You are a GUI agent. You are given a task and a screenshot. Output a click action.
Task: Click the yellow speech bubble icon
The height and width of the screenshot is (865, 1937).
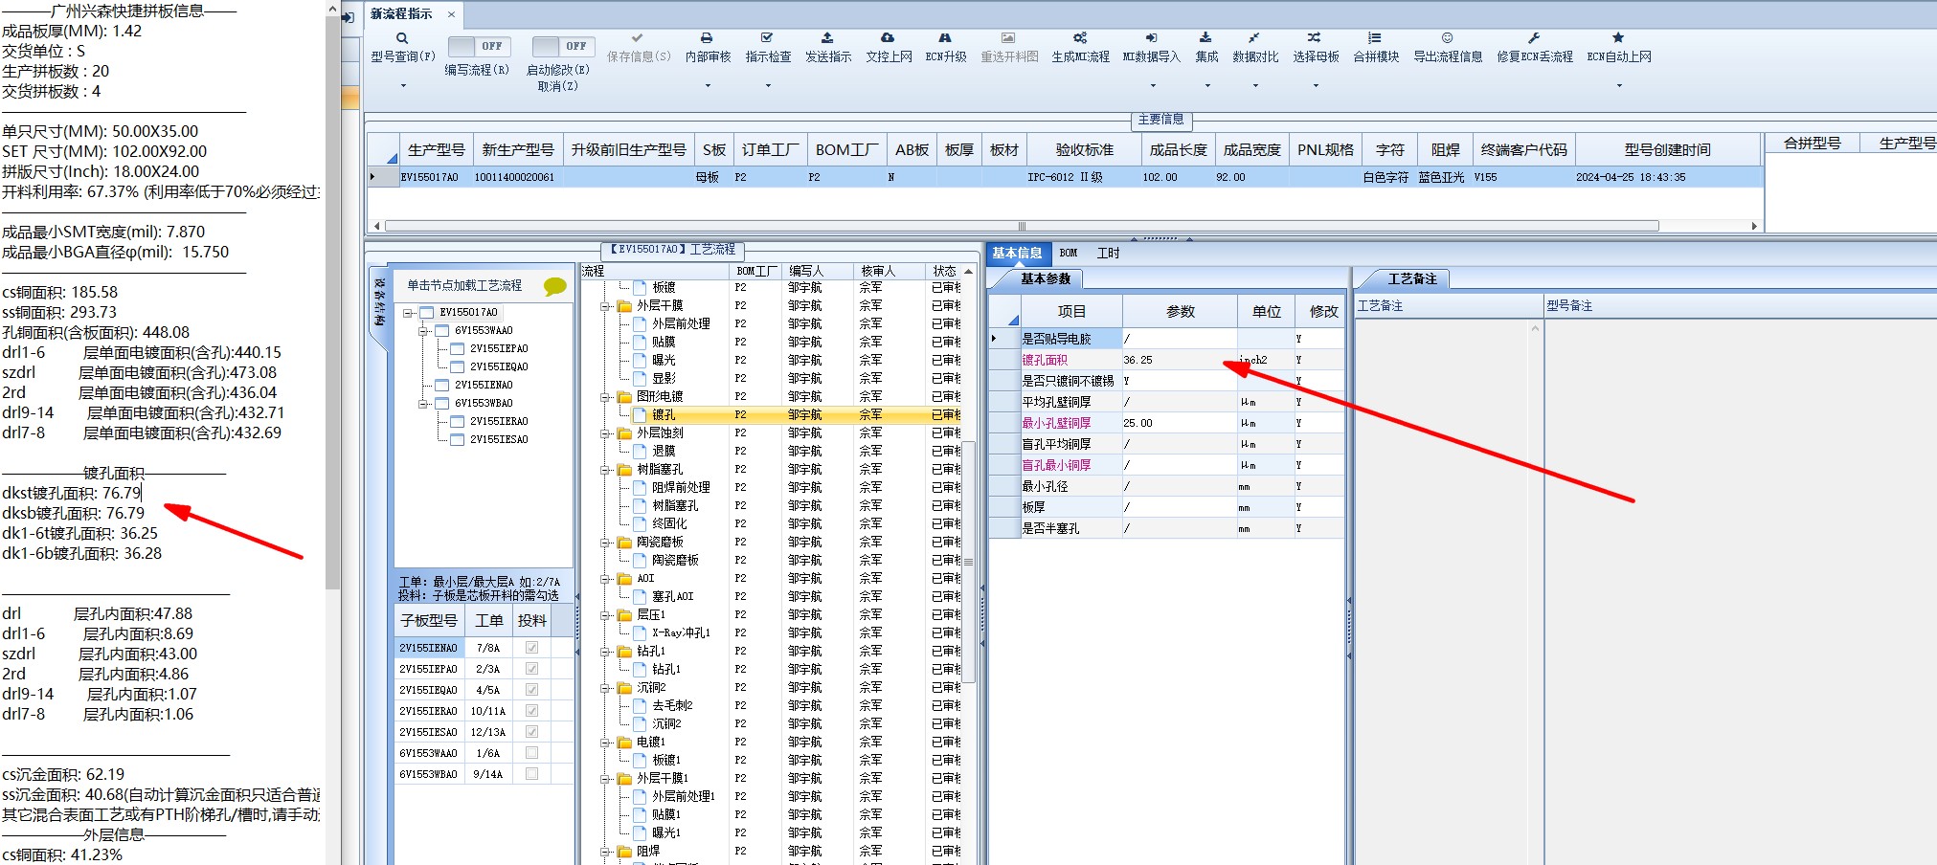[x=554, y=286]
